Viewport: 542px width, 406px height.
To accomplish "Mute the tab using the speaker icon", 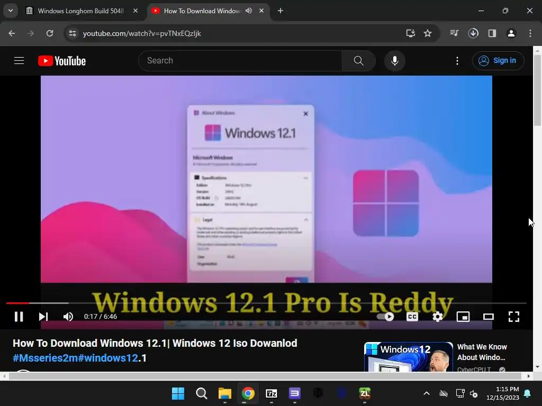I will [x=249, y=11].
